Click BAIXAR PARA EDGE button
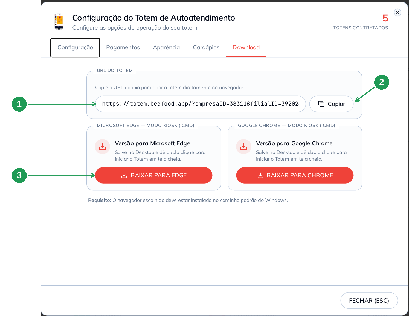Image resolution: width=409 pixels, height=316 pixels. [154, 175]
